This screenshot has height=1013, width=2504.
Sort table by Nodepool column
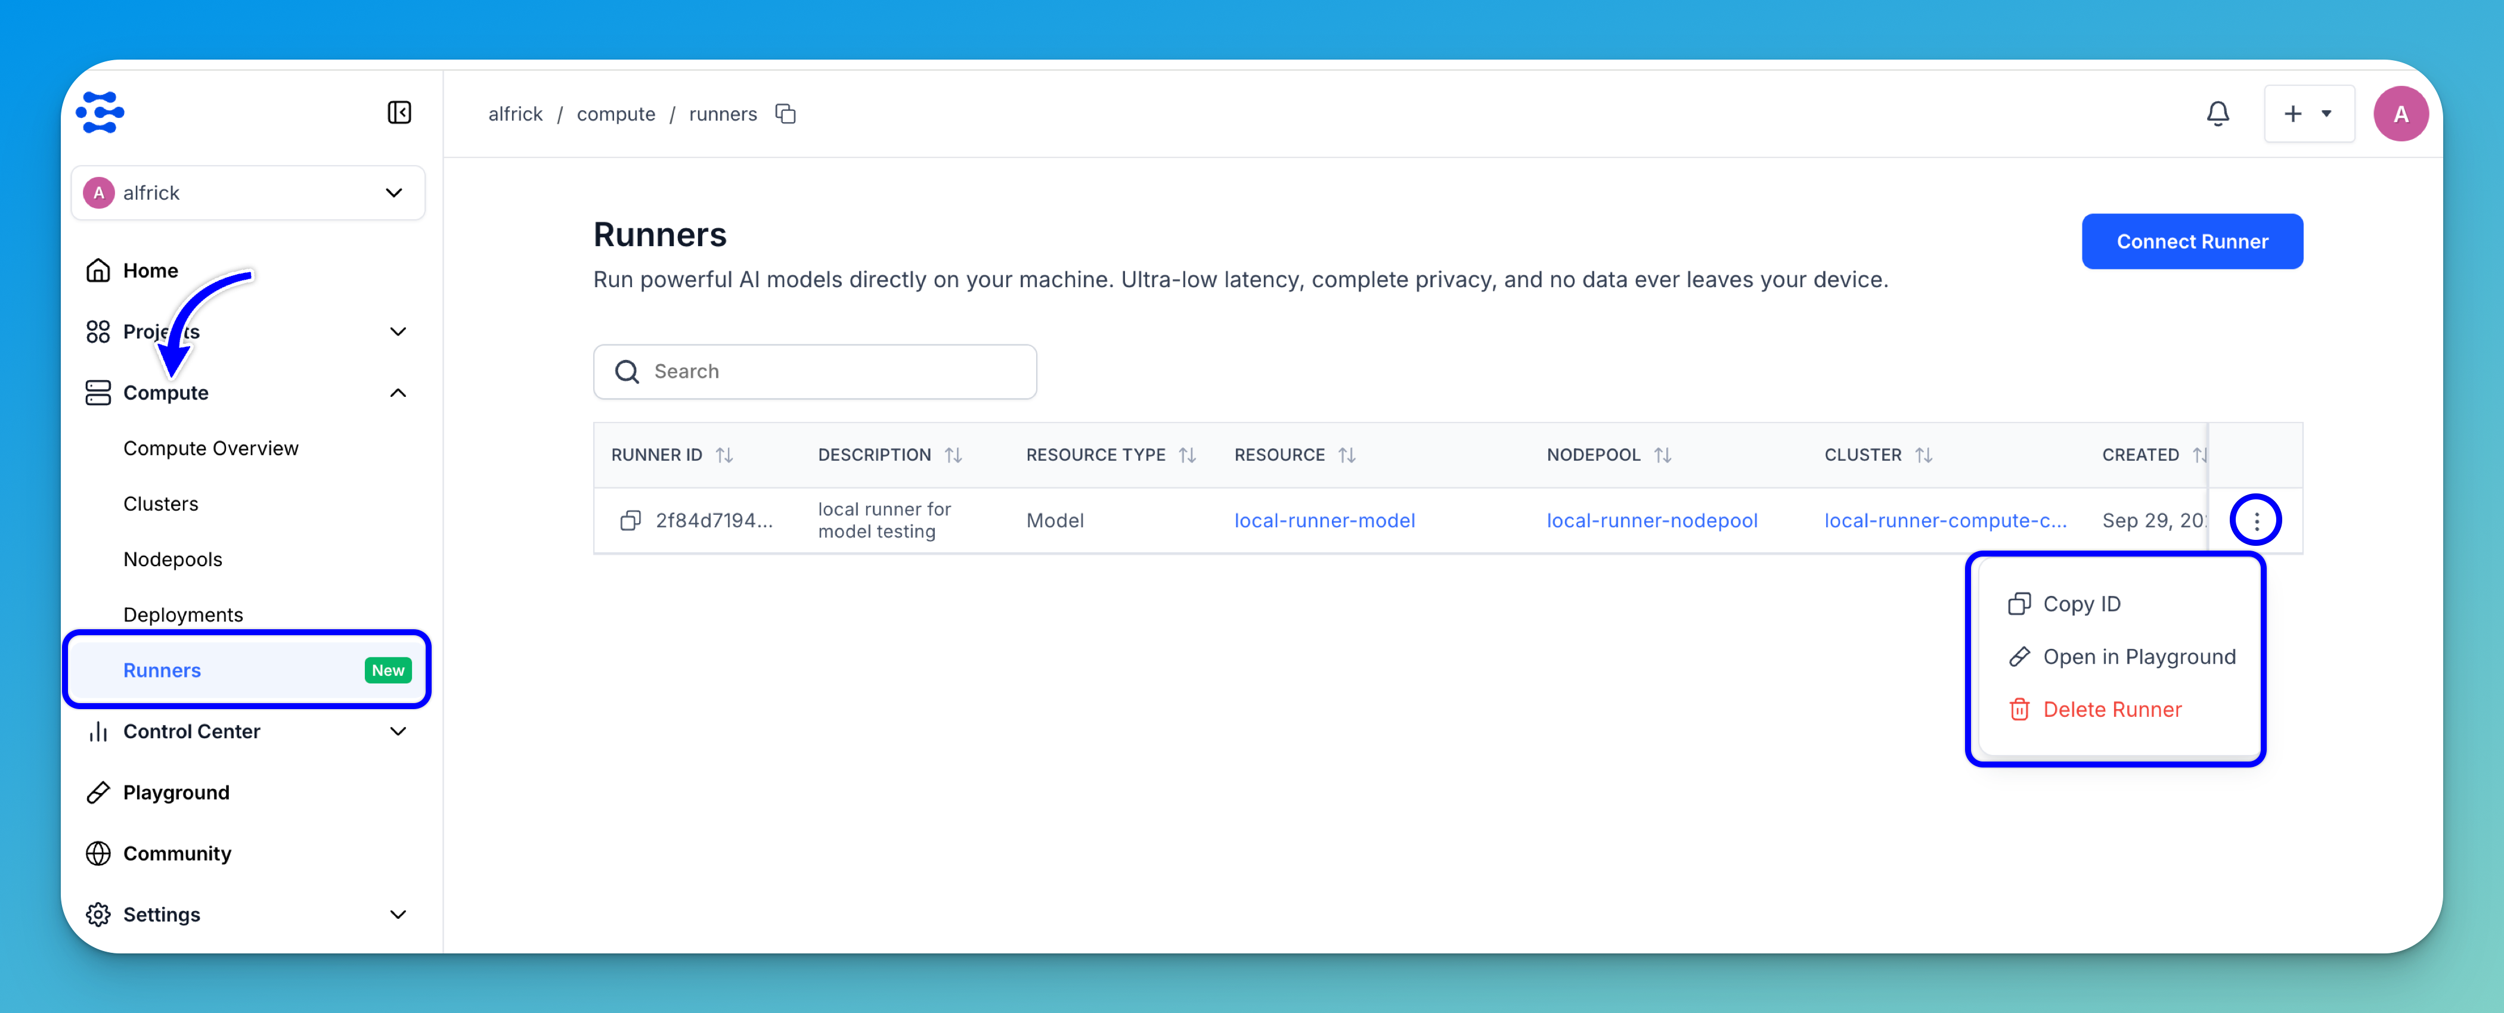pos(1662,455)
